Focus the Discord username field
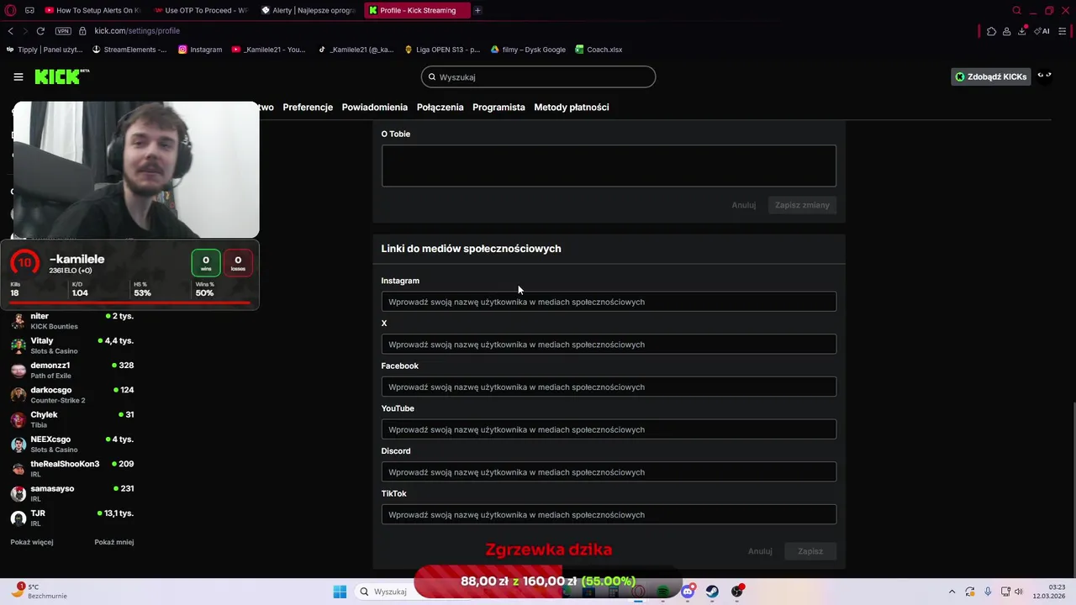The width and height of the screenshot is (1076, 605). click(x=609, y=472)
